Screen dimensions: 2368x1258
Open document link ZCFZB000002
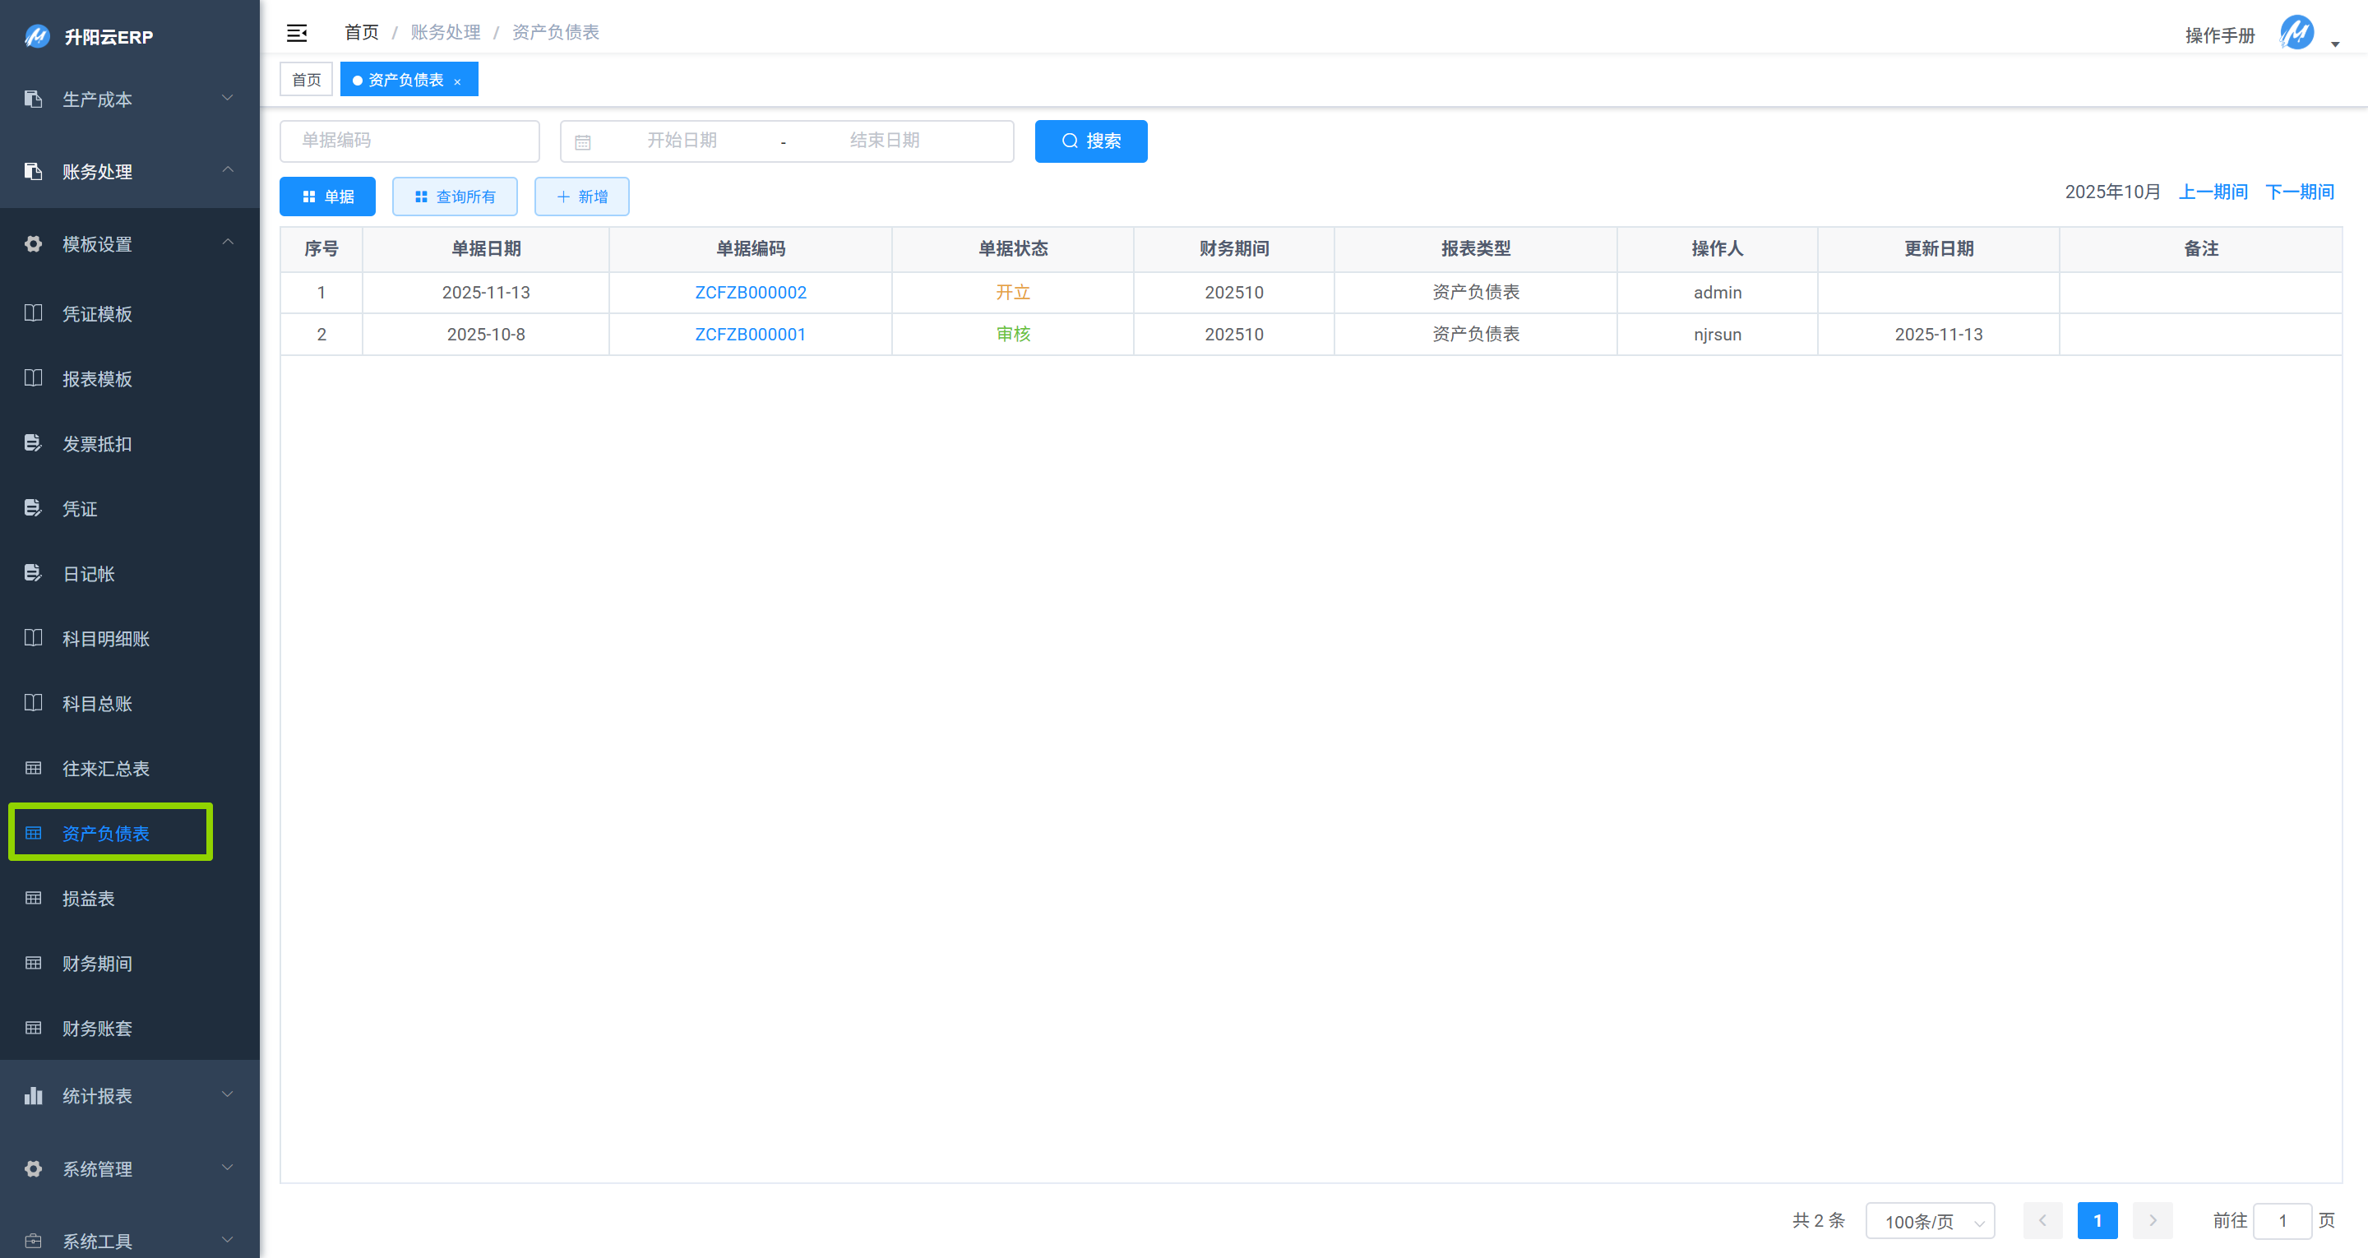tap(750, 293)
